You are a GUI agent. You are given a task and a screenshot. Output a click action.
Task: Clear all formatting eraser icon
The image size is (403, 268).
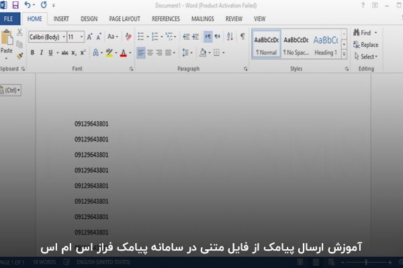coord(128,37)
